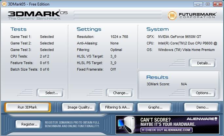Image resolution: width=224 pixels, height=136 pixels.
Task: Open Filtering & AA... tool
Action: (117, 107)
